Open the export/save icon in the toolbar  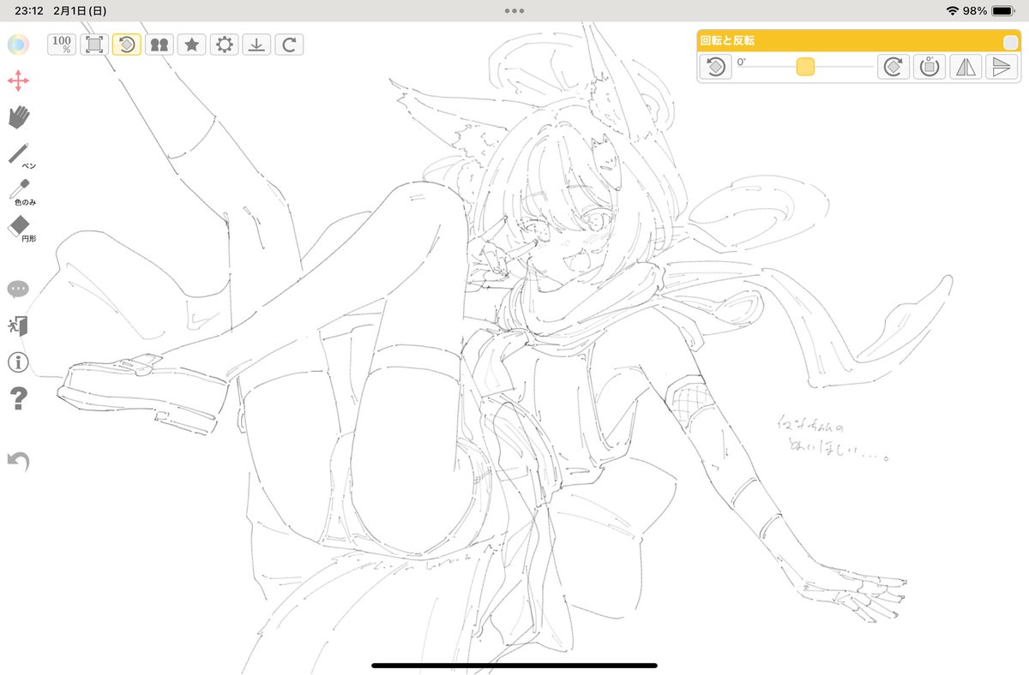click(x=256, y=45)
